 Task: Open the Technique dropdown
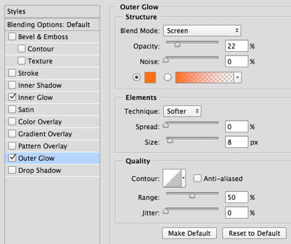(x=182, y=111)
